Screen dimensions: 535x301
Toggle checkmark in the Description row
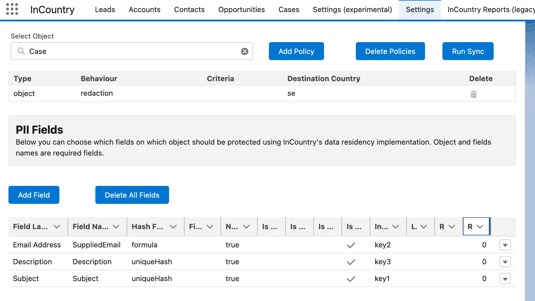tap(351, 262)
